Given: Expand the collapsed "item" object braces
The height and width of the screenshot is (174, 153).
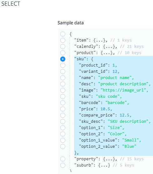Looking at the screenshot, I should (99, 40).
